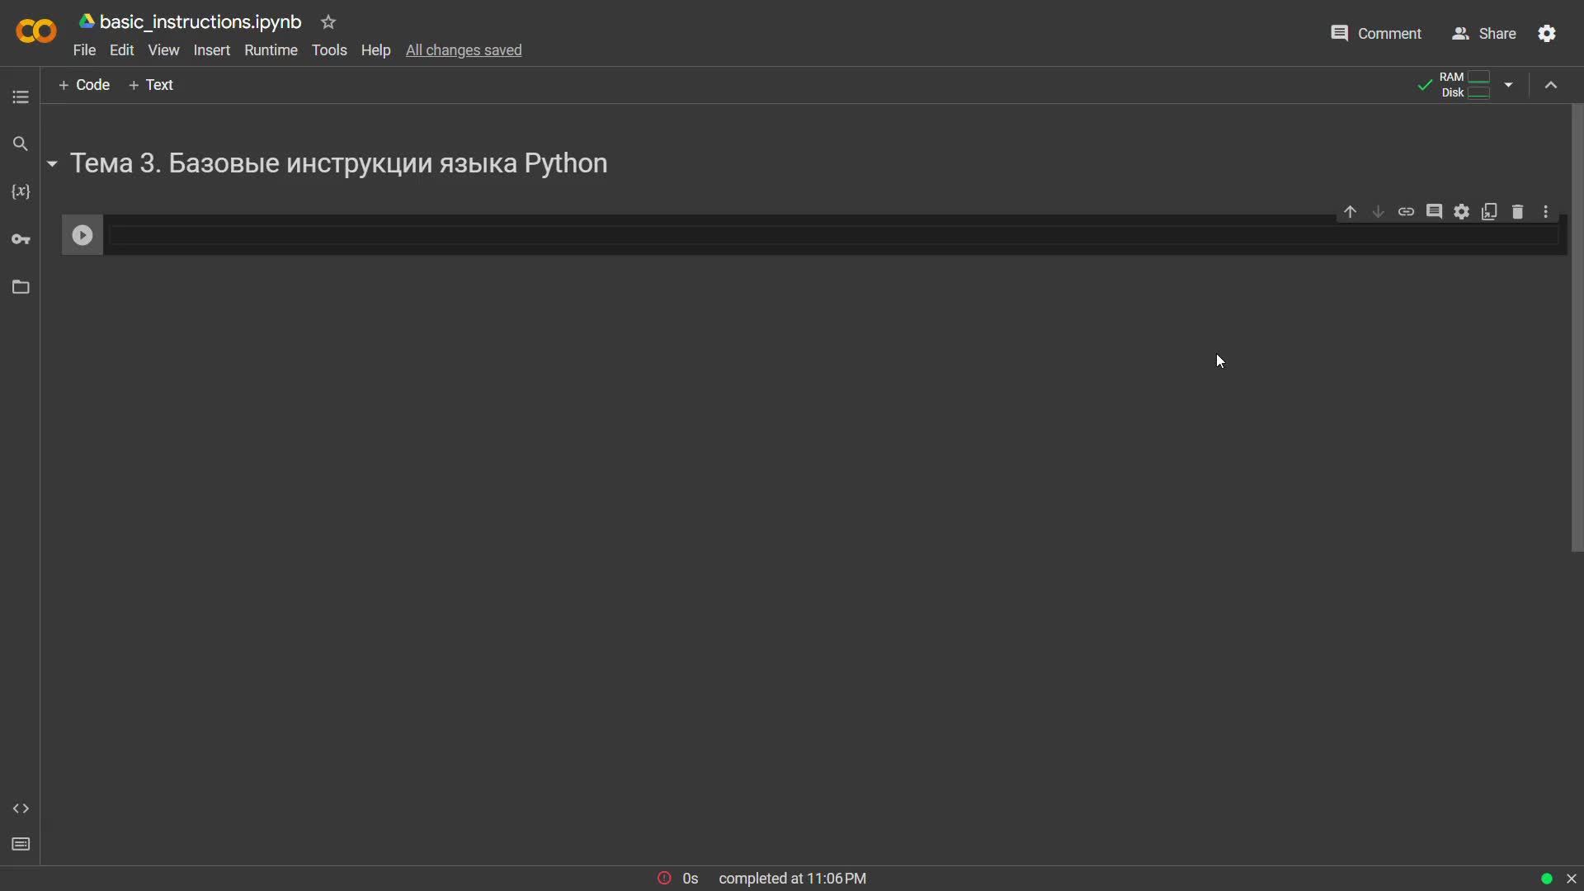
Task: Open the runtime connection dropdown arrow
Action: click(x=1508, y=85)
